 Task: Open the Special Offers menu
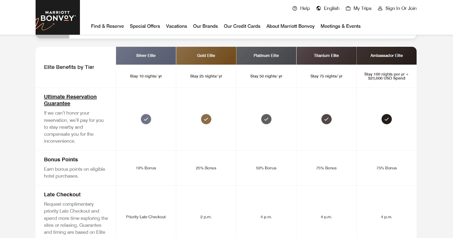click(145, 26)
